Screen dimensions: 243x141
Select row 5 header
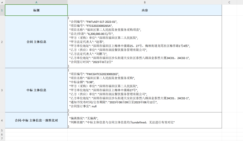pyautogui.click(x=2, y=130)
